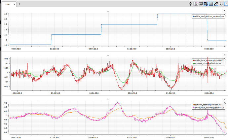The image size is (228, 140).
Task: Click the line chart icon in toolbar
Action: 196,4
